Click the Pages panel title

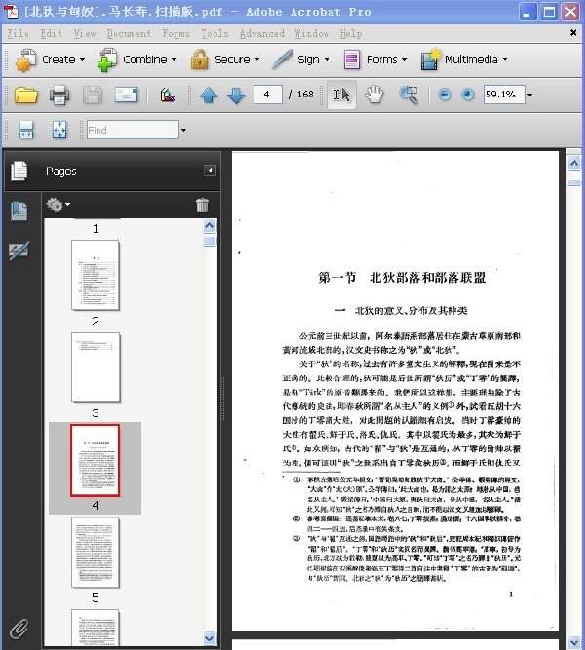tap(61, 172)
